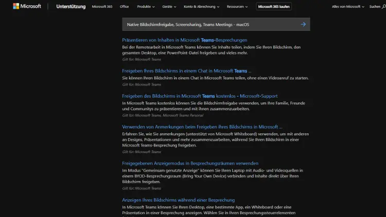Image resolution: width=386 pixels, height=217 pixels.
Task: Expand the Ressourcen dropdown
Action: (237, 7)
